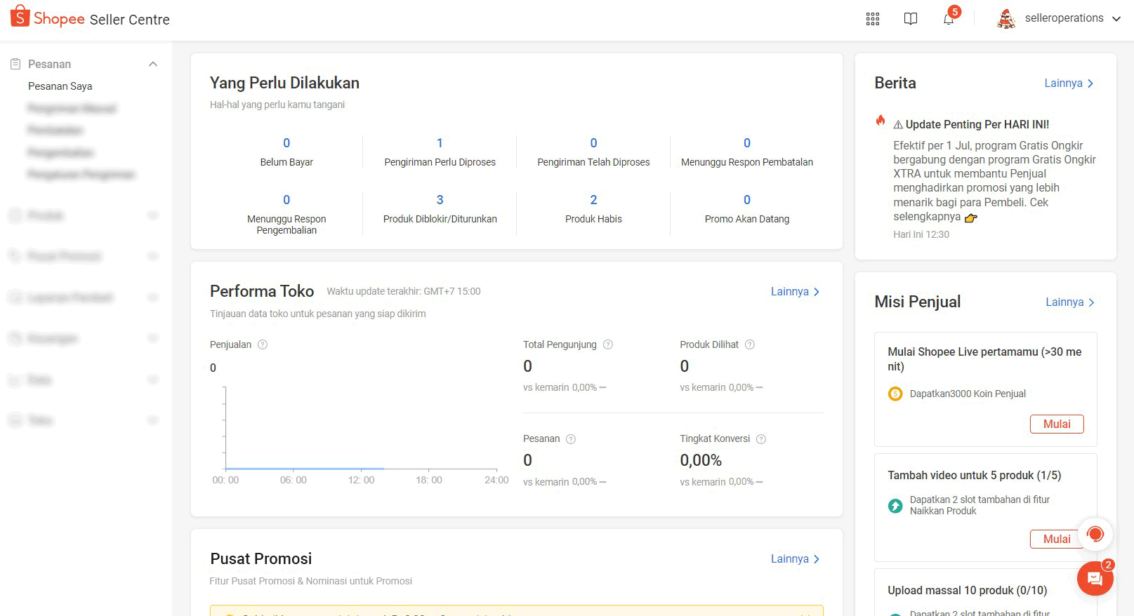Click the green boost icon for Naikkan Produk
1134x616 pixels.
click(895, 505)
